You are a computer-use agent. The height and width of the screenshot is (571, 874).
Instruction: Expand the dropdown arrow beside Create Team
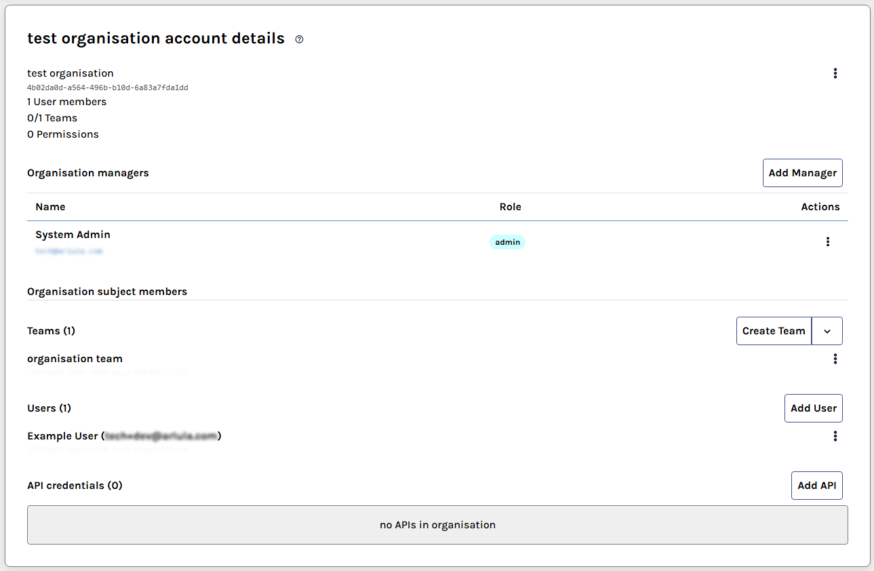coord(827,331)
